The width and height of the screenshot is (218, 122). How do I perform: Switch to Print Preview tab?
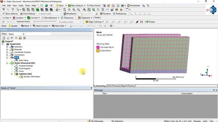(113, 86)
